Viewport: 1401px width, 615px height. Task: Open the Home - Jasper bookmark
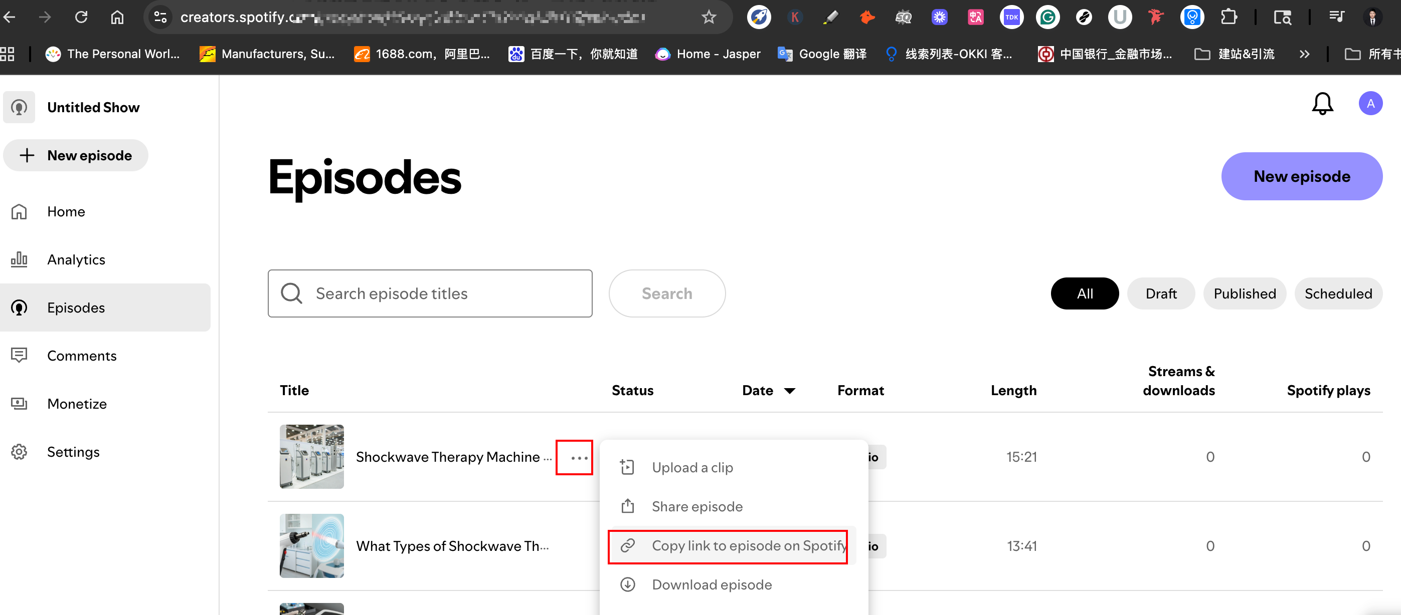pos(708,54)
